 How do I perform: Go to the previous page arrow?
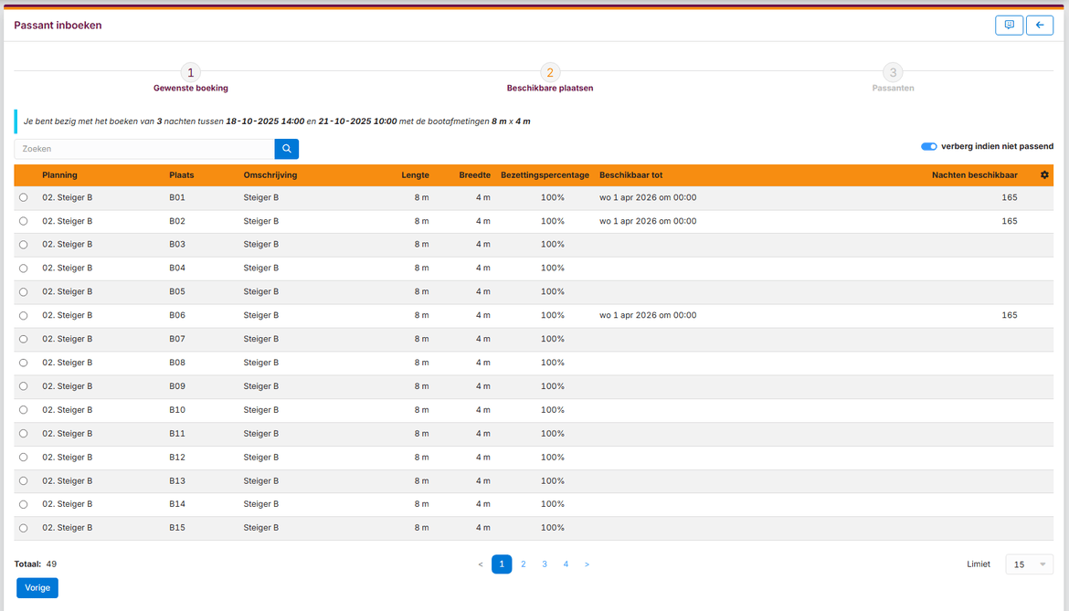[x=481, y=564]
